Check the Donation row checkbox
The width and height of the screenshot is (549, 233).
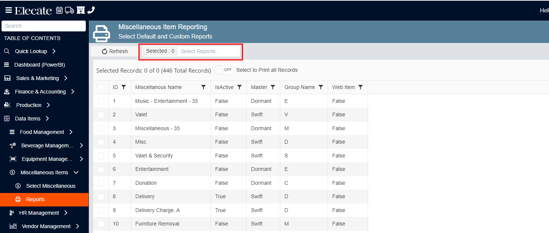pyautogui.click(x=101, y=183)
